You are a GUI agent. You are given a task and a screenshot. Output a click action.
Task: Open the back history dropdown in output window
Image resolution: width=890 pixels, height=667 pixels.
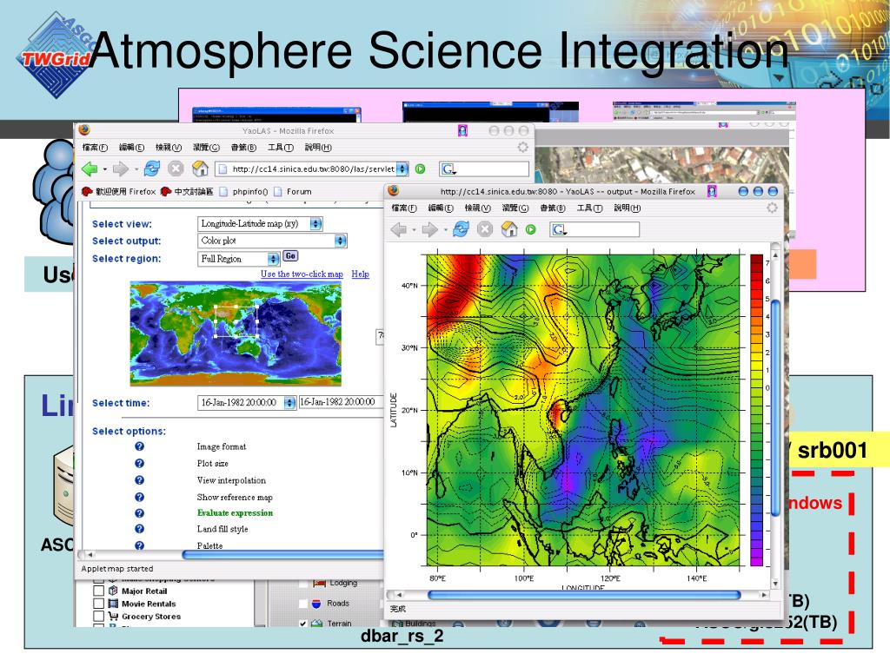[414, 229]
